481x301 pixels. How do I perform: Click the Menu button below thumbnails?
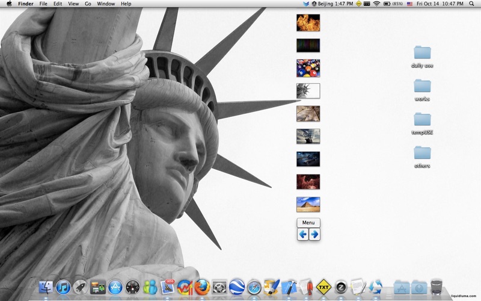(308, 223)
